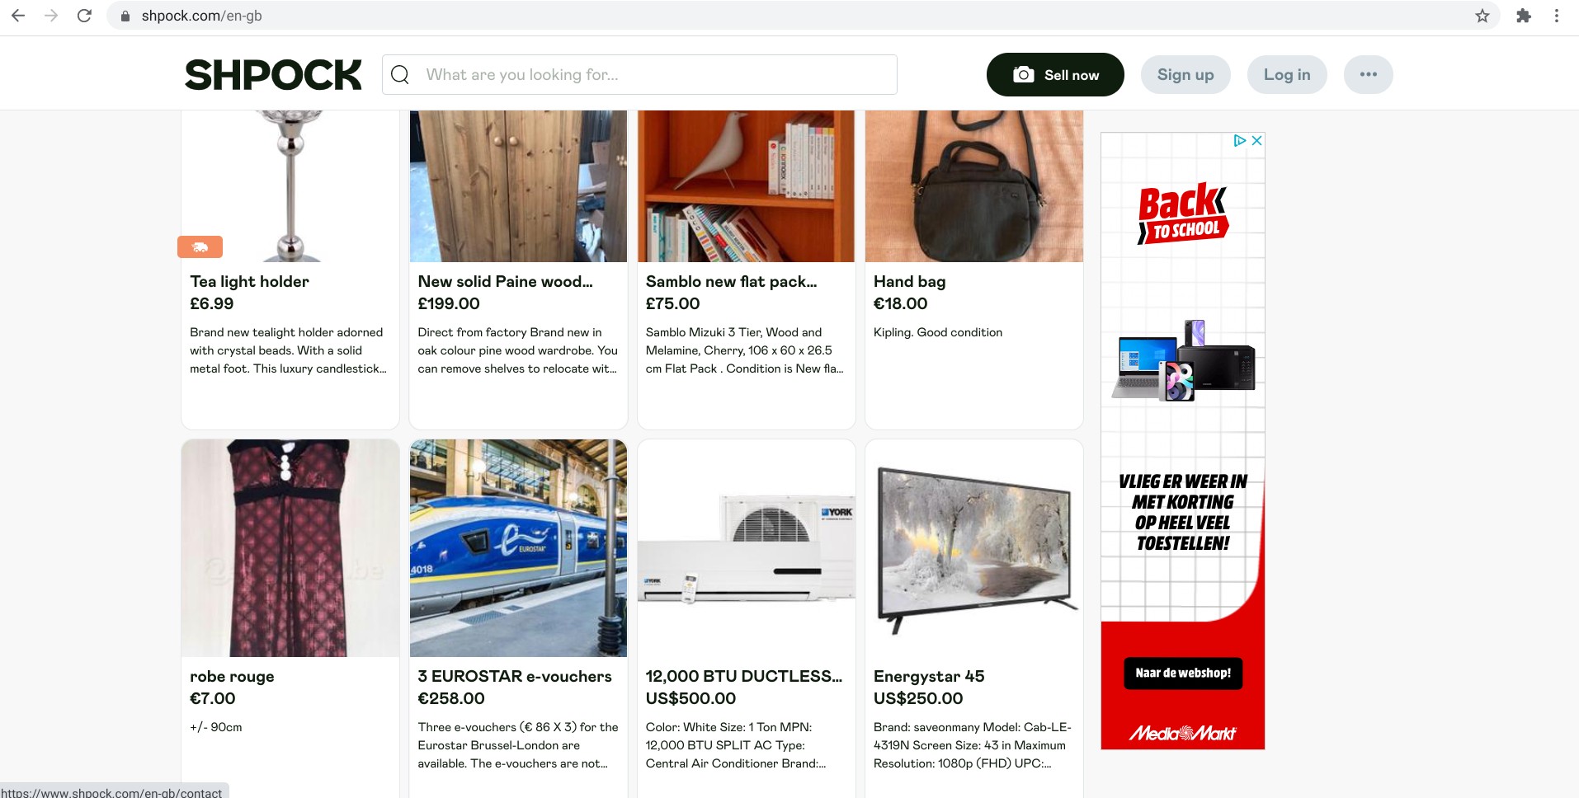Go back with browser back arrow
Viewport: 1579px width, 798px height.
(18, 16)
